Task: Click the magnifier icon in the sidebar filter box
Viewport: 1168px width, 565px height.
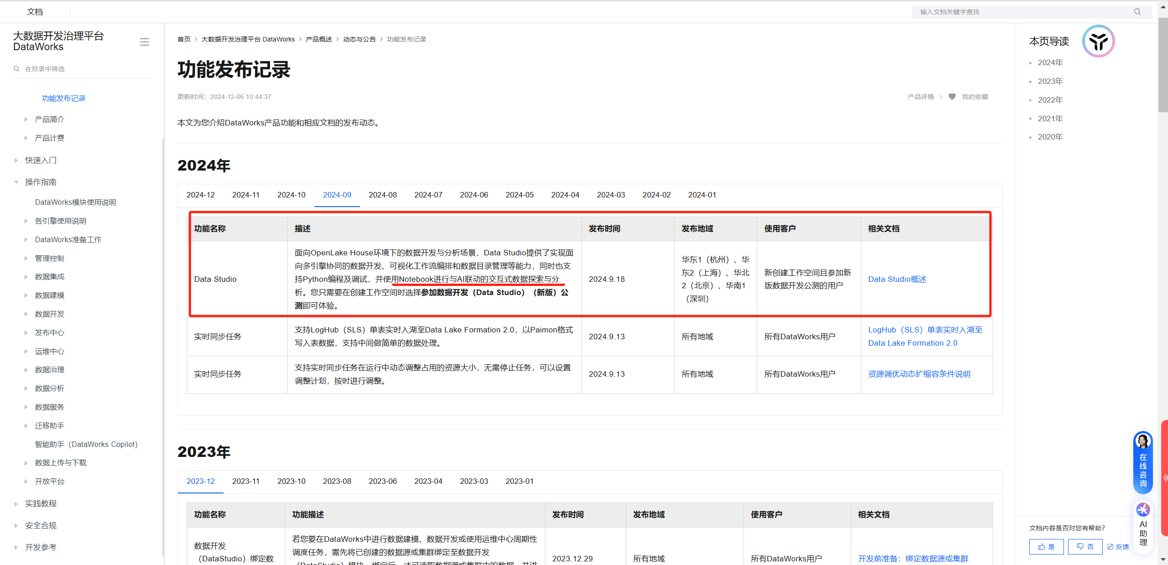Action: [16, 68]
